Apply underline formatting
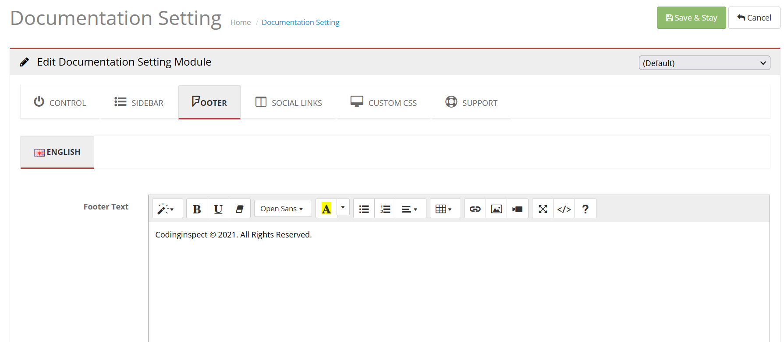Image resolution: width=784 pixels, height=342 pixels. (x=218, y=209)
